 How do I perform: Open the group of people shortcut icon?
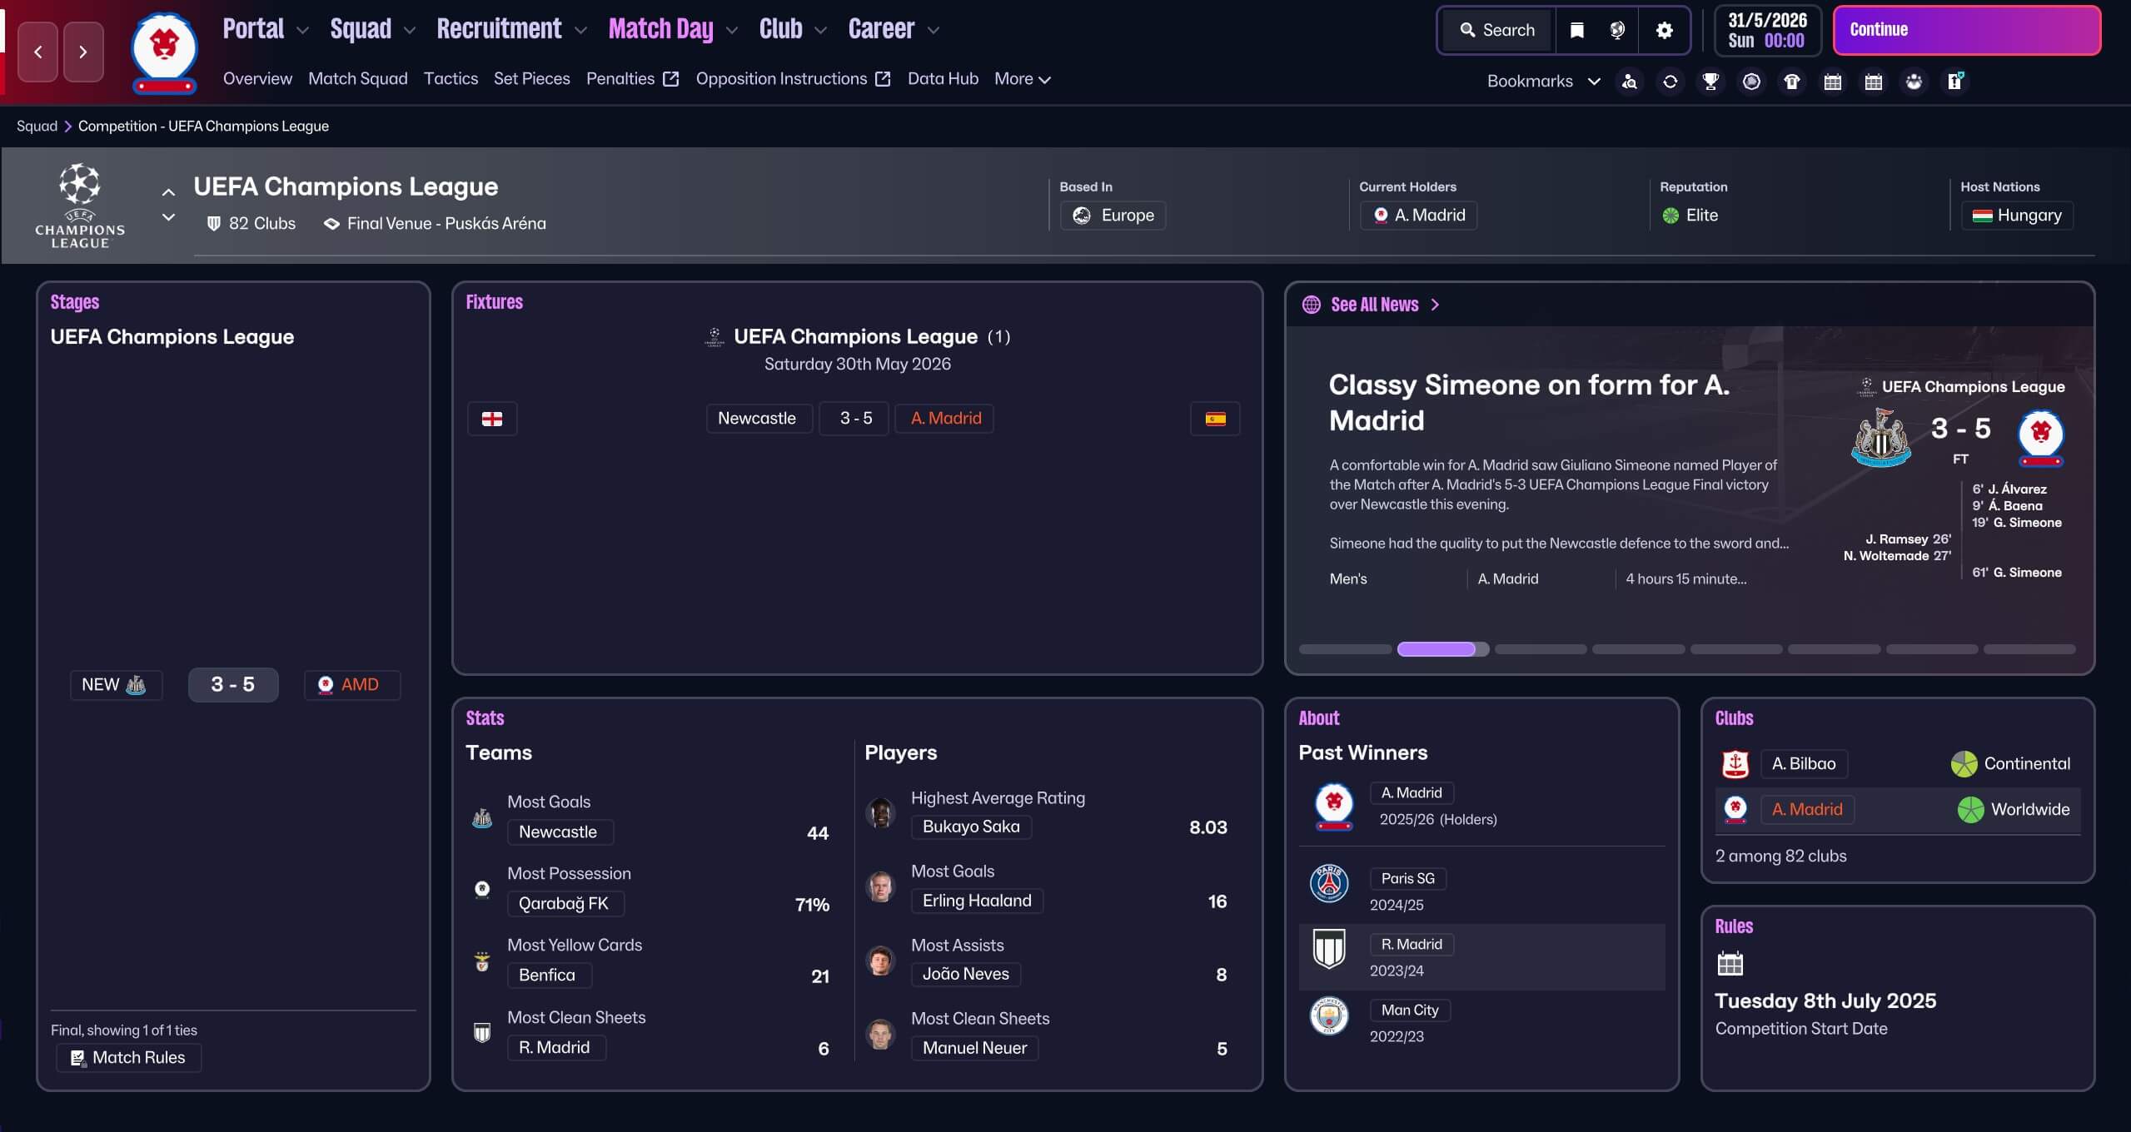[x=1914, y=82]
